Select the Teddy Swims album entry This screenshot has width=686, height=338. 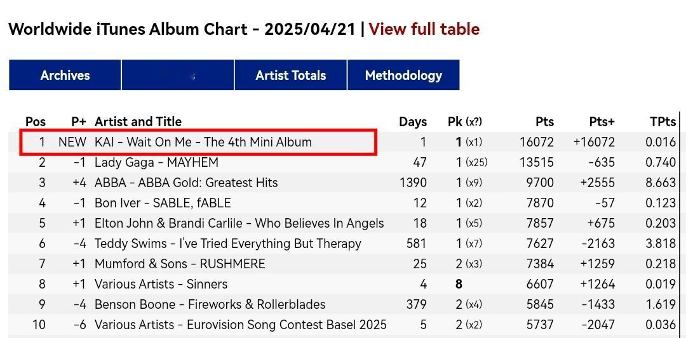pyautogui.click(x=228, y=244)
